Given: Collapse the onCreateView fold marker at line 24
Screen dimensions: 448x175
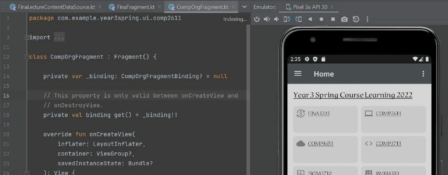Looking at the screenshot, I should point(27,173).
